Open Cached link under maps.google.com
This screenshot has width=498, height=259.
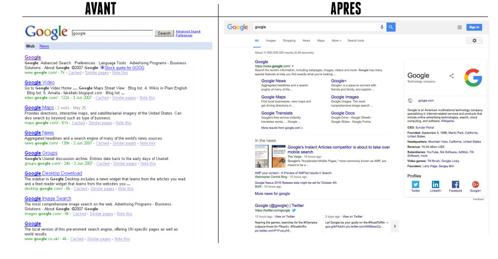[x=78, y=123]
